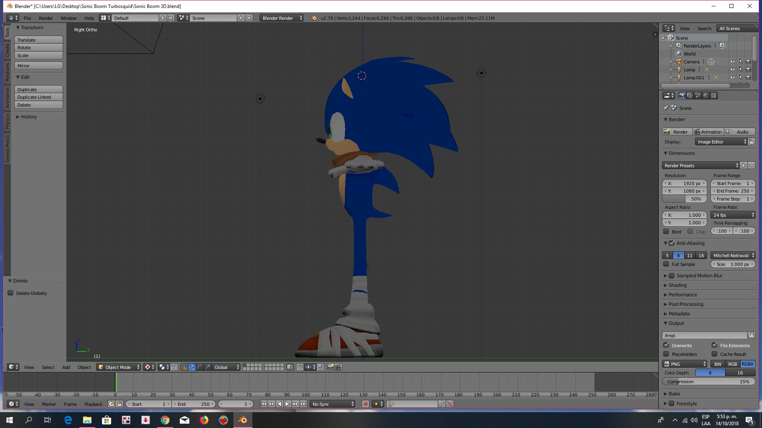Image resolution: width=762 pixels, height=428 pixels.
Task: Open the Global orientation dropdown
Action: (x=227, y=367)
